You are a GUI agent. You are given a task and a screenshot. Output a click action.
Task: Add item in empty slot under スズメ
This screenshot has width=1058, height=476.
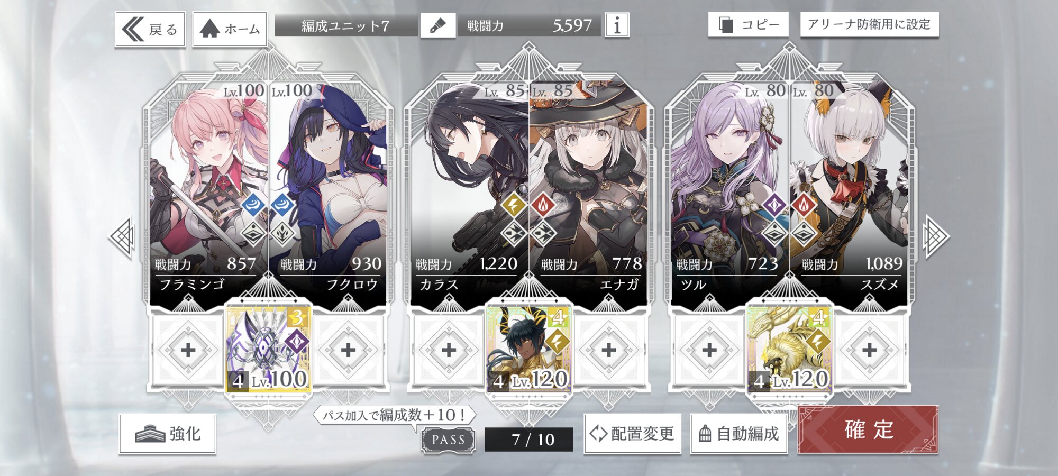869,350
